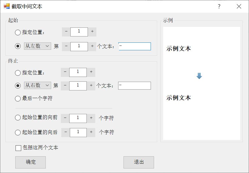Click end 指定位置 number field
The width and height of the screenshot is (249, 173).
point(78,72)
